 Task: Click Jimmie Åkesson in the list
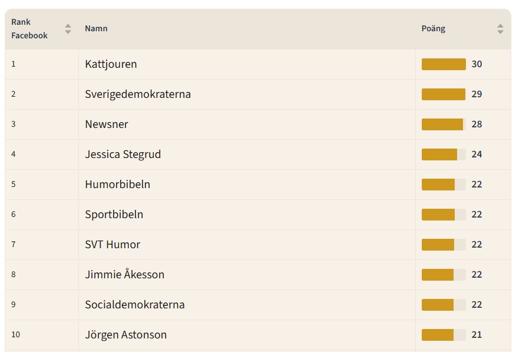(x=124, y=275)
